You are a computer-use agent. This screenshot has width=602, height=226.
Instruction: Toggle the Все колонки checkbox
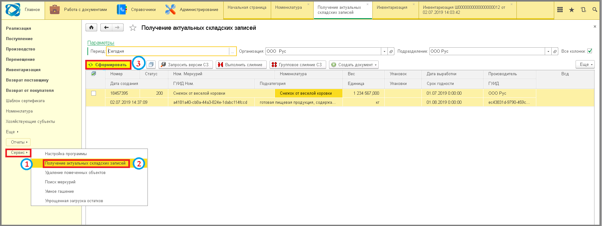[x=590, y=51]
